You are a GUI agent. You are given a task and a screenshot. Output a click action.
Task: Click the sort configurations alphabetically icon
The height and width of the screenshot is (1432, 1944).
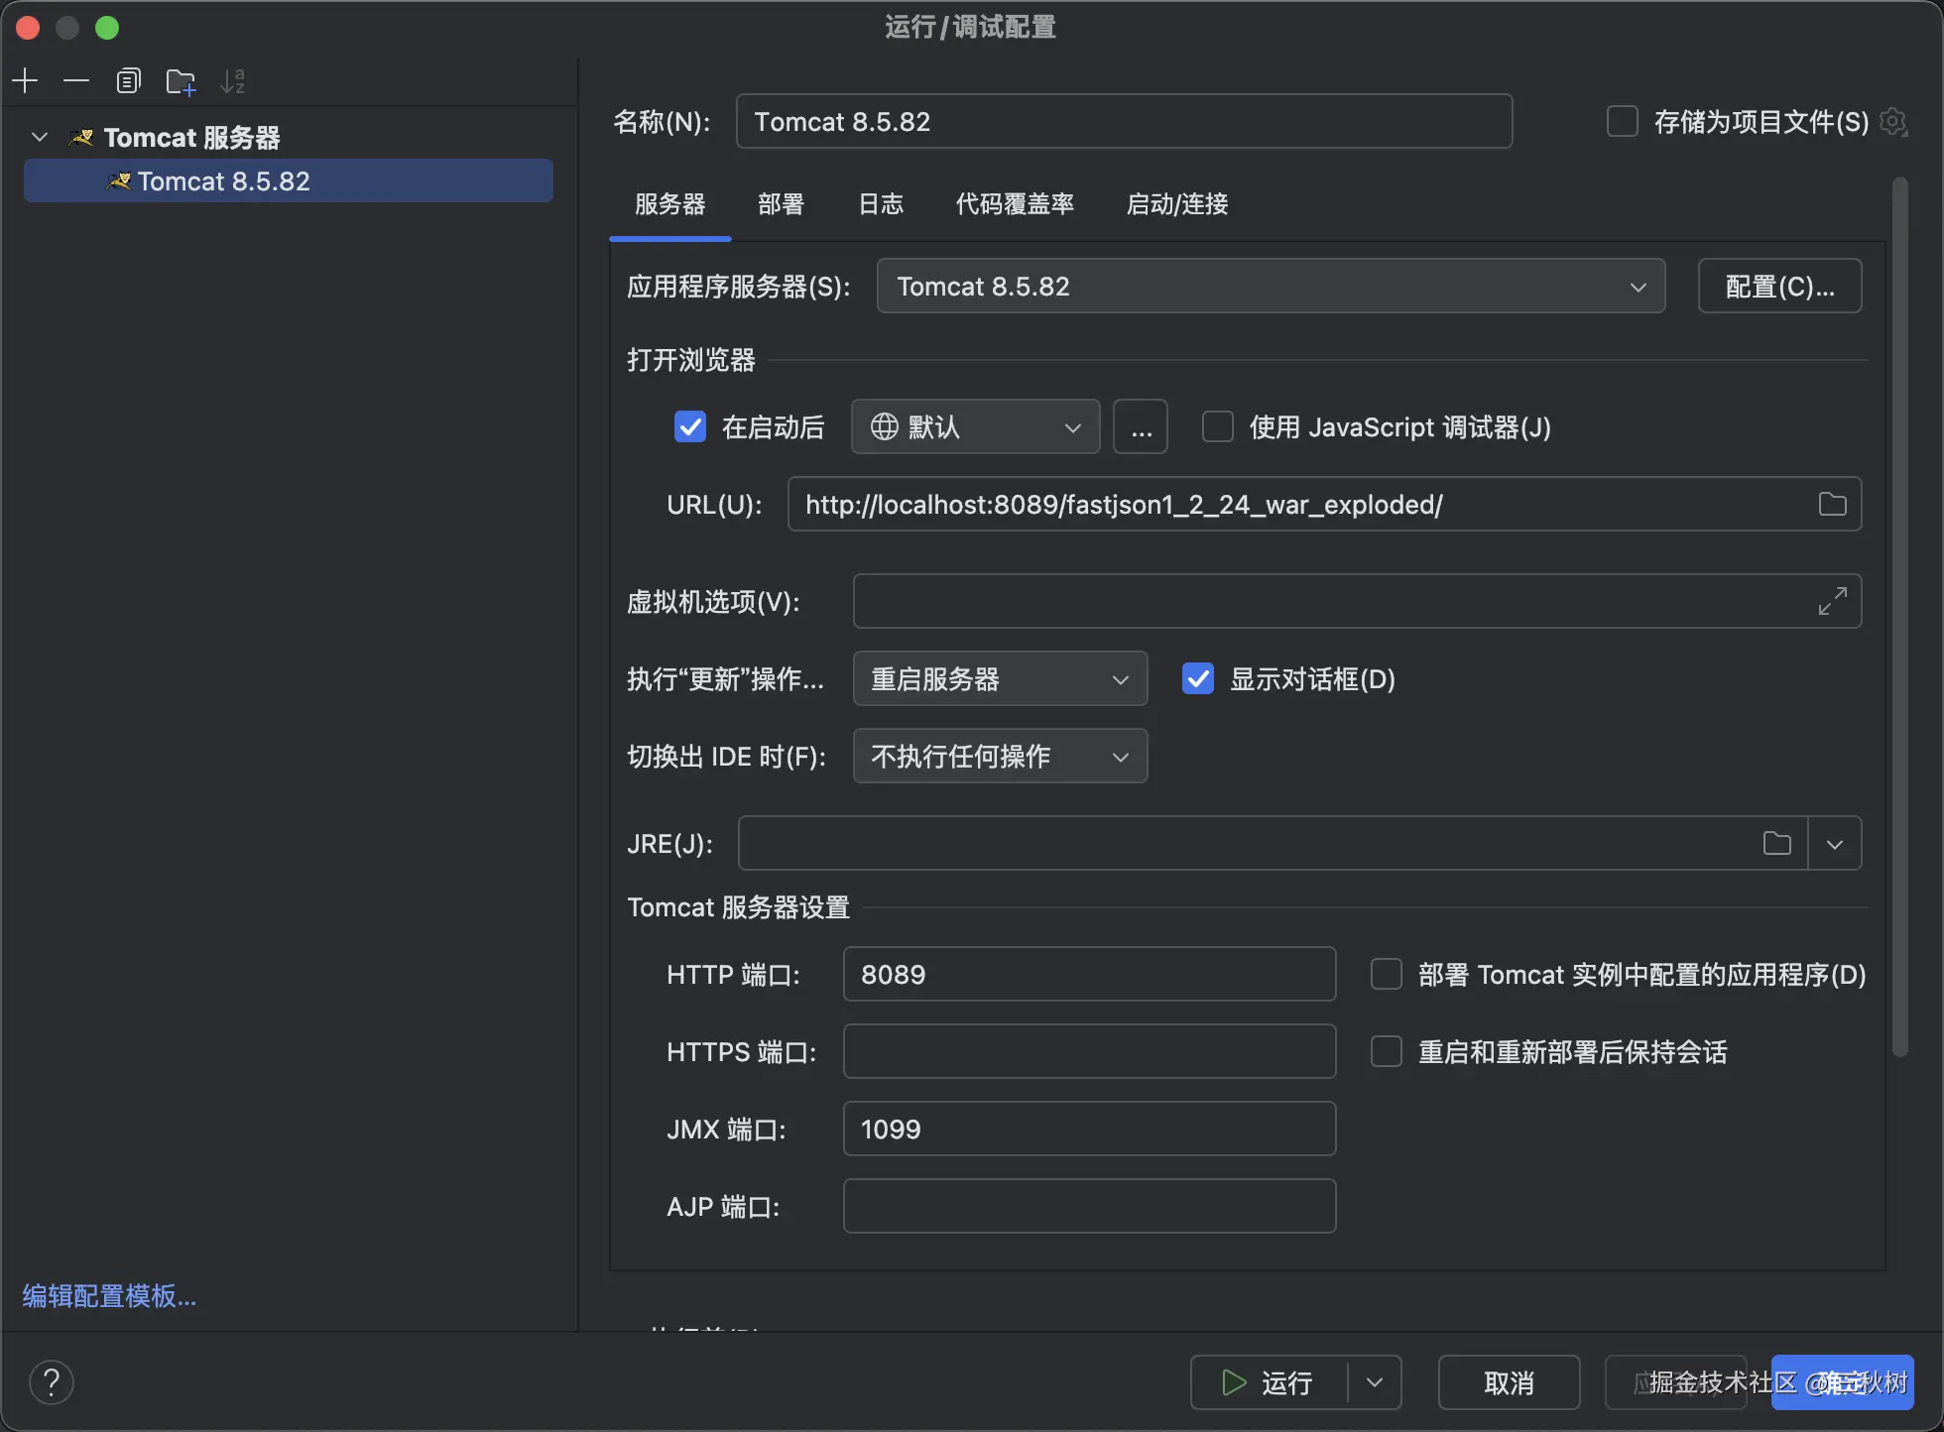pos(233,80)
